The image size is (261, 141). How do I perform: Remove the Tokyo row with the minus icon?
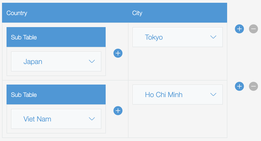(253, 29)
